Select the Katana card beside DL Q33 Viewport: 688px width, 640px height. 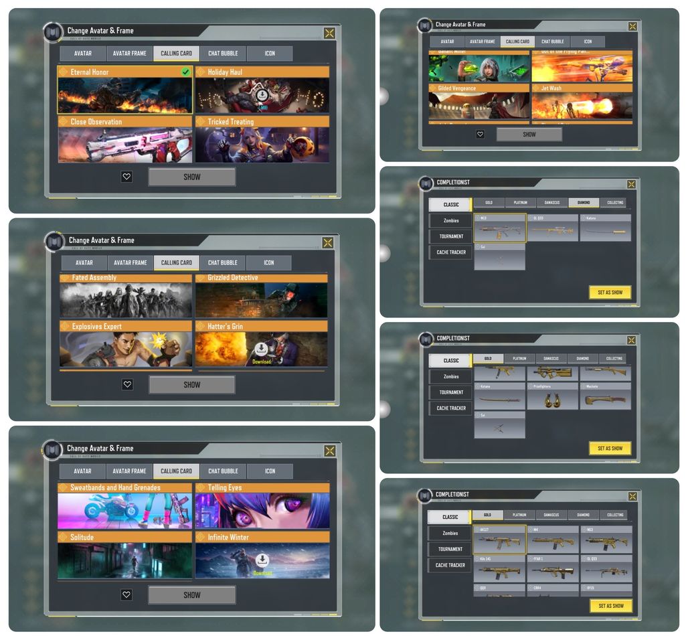click(x=606, y=228)
